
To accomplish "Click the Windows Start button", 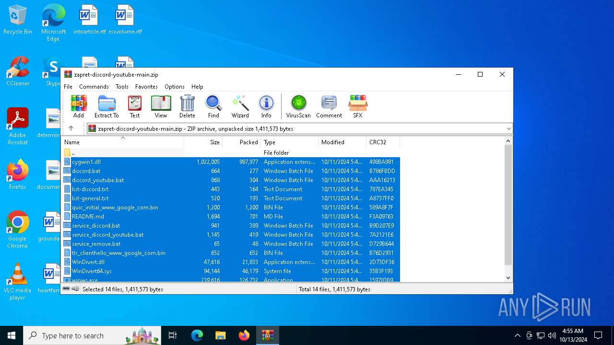I will (12, 335).
